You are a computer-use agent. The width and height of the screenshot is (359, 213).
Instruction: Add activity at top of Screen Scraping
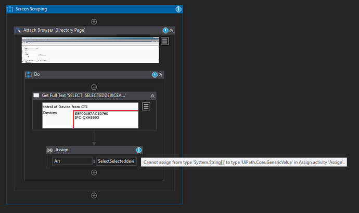94,22
